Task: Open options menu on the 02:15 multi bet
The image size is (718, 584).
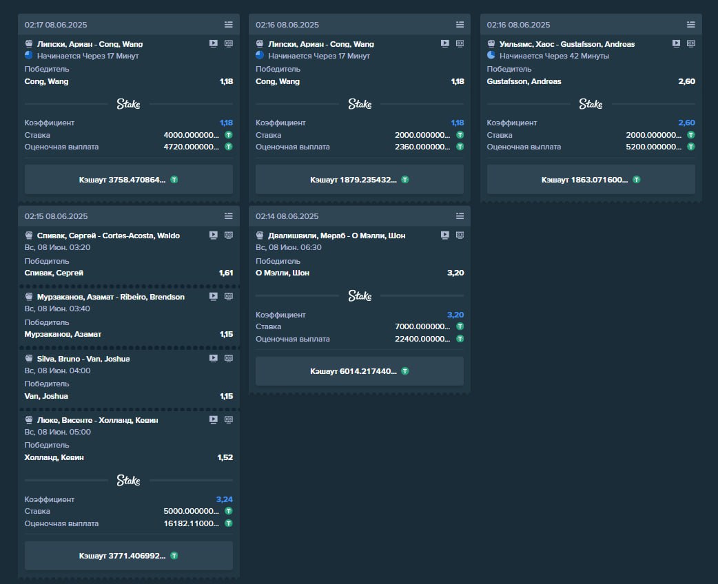Action: tap(229, 216)
